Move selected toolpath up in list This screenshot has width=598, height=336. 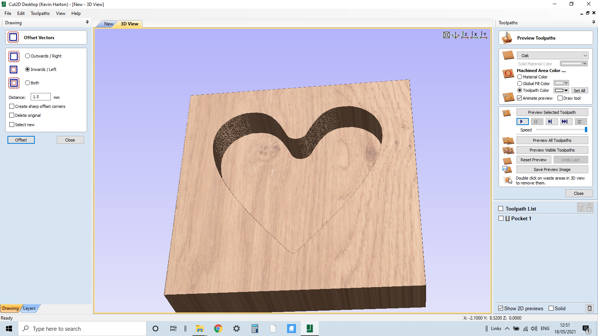(x=581, y=207)
